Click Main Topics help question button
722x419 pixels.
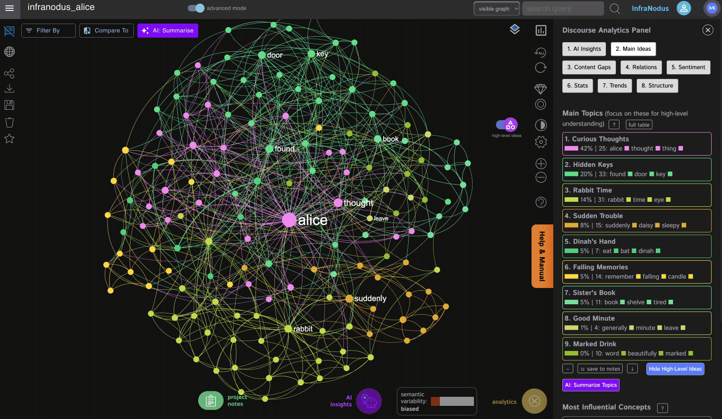click(x=614, y=125)
